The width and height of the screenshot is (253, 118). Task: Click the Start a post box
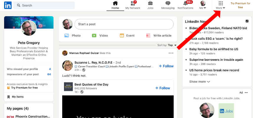click(124, 24)
